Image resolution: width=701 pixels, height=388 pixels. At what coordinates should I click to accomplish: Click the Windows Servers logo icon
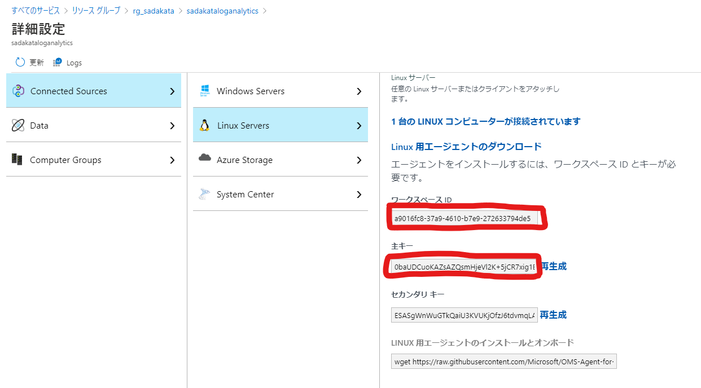205,91
